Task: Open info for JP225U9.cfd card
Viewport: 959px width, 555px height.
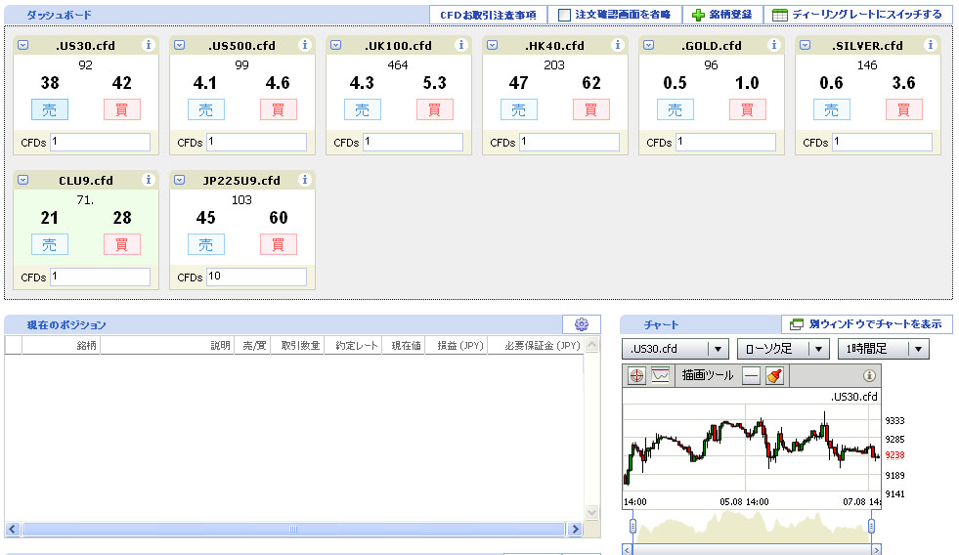Action: coord(305,180)
